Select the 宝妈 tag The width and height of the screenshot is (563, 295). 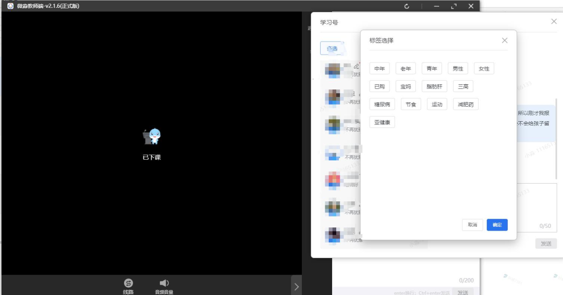coord(406,86)
